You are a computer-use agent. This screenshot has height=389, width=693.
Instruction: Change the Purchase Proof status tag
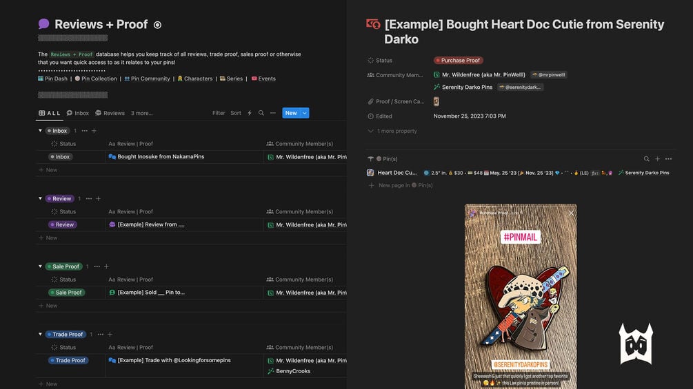tap(459, 61)
